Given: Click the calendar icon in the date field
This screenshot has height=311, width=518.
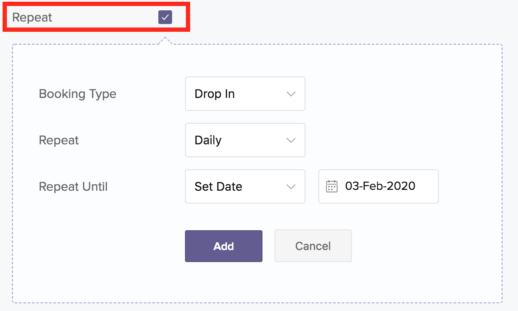Looking at the screenshot, I should click(332, 186).
